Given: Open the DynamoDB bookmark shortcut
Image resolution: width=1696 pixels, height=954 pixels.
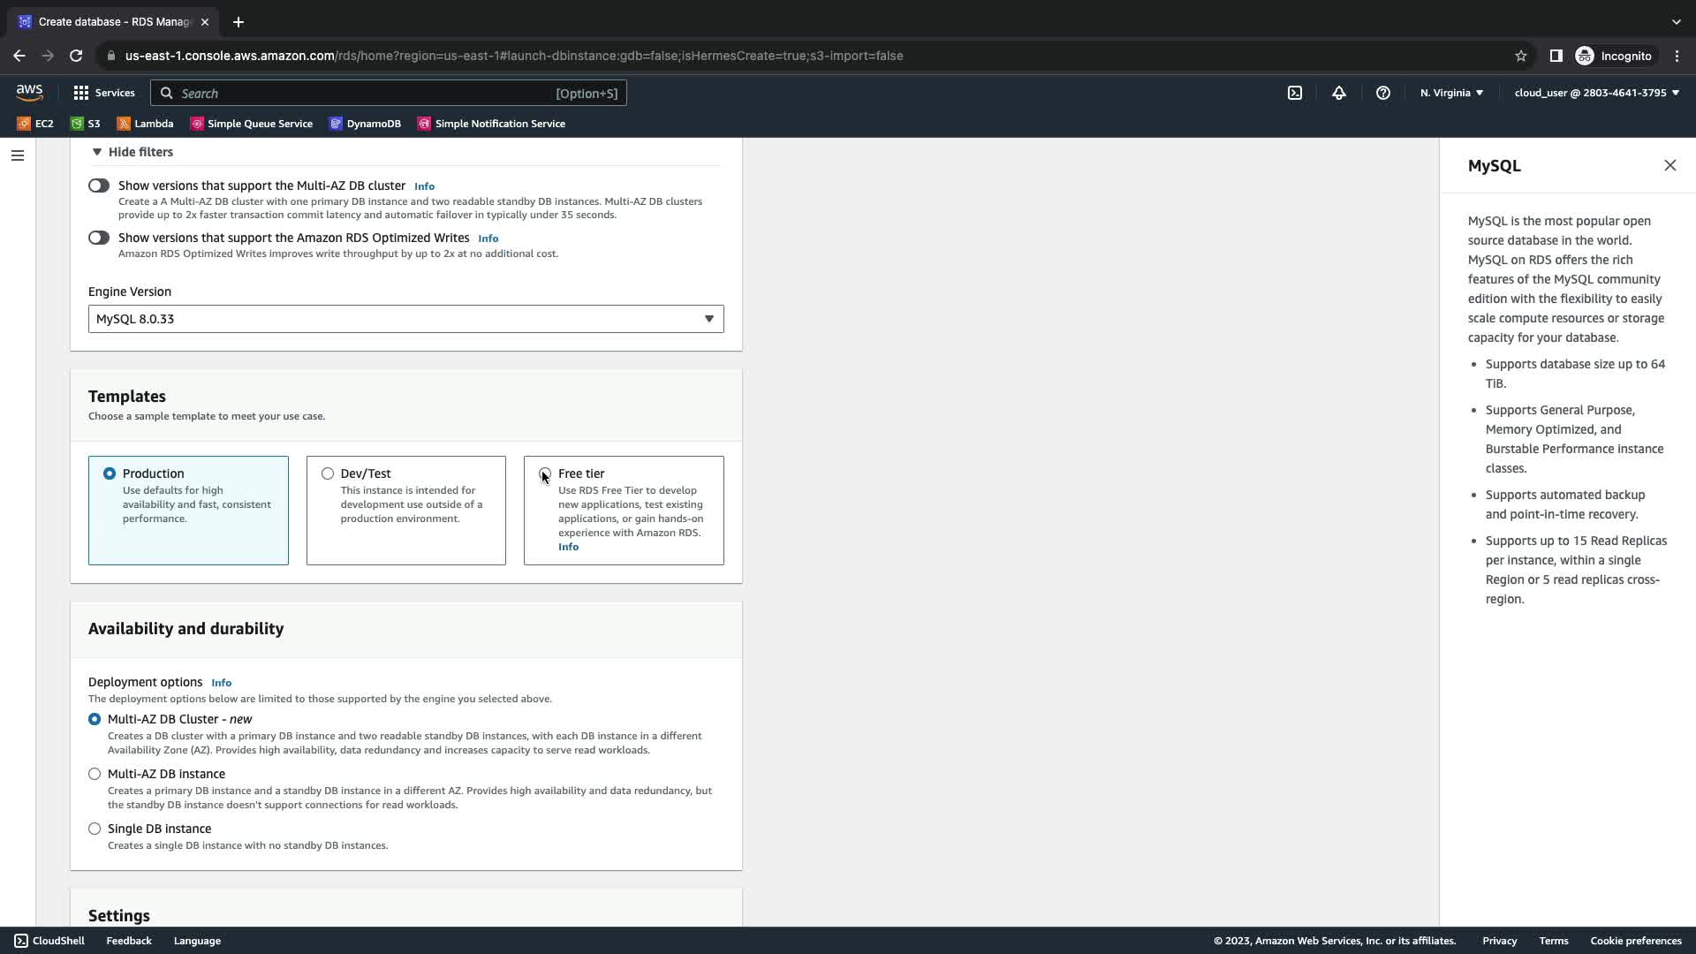Looking at the screenshot, I should coord(365,124).
